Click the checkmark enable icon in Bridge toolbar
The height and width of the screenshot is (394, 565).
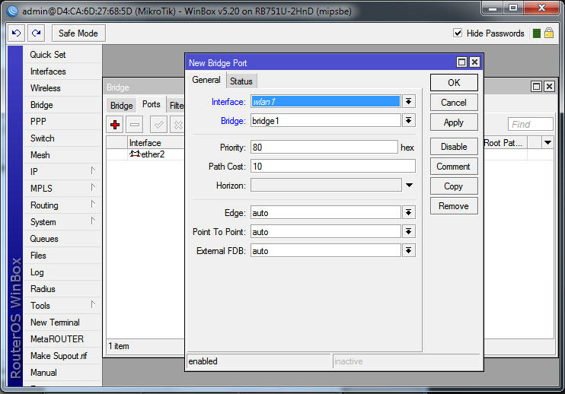click(158, 124)
